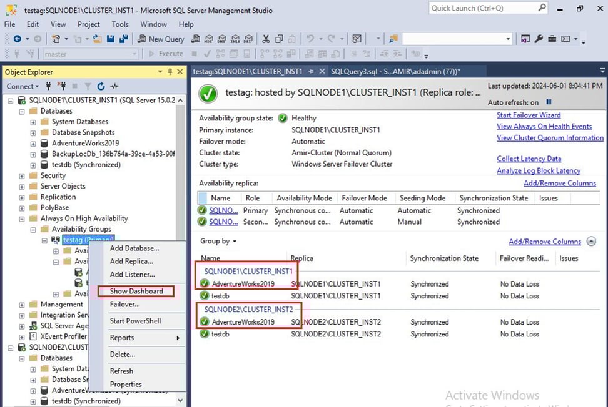Click the Object Explorer filter funnel icon

87,86
